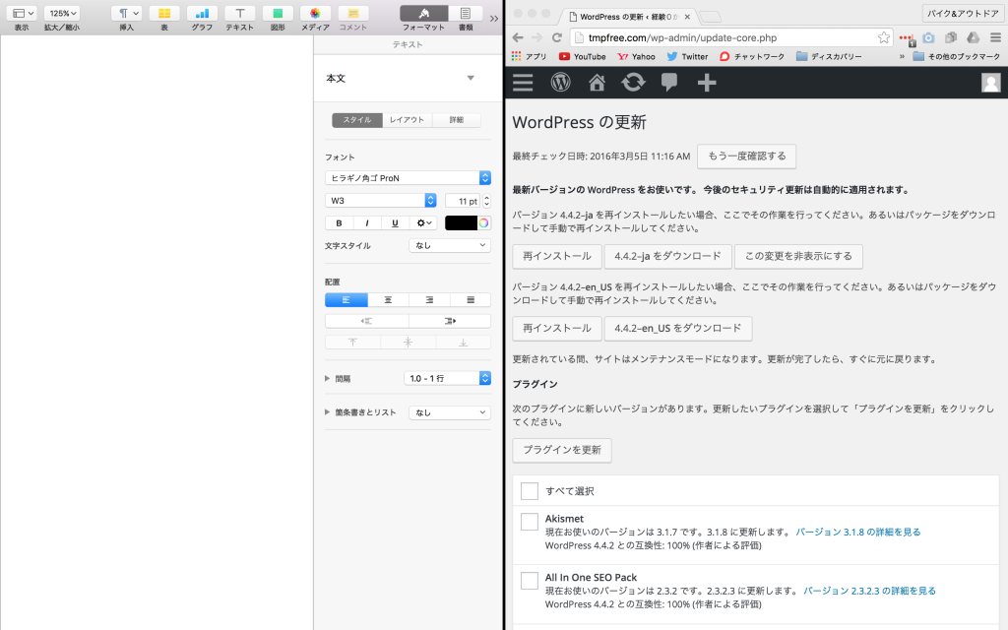Click the 11 pt font size field

[x=463, y=201]
